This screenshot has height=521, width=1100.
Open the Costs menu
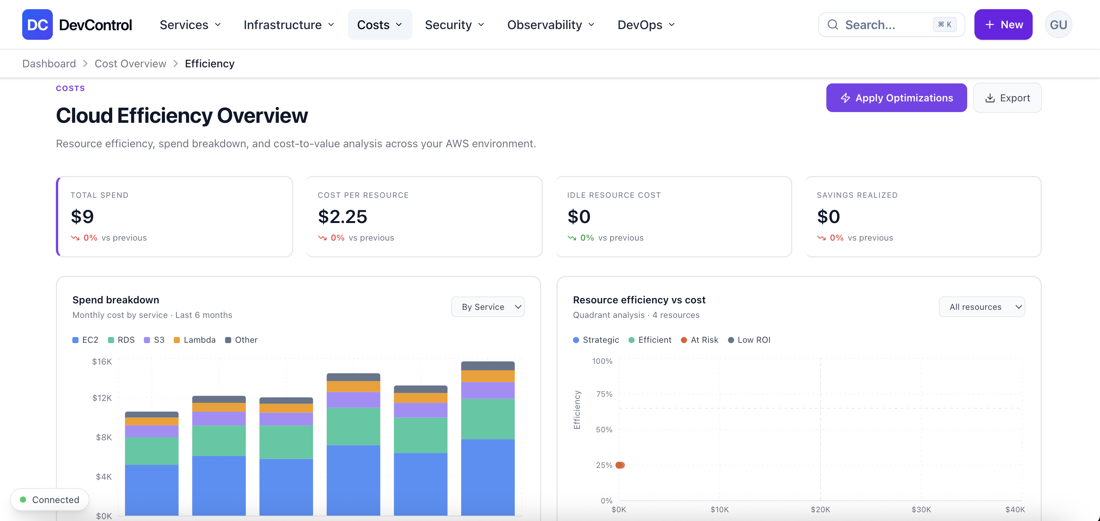point(380,25)
